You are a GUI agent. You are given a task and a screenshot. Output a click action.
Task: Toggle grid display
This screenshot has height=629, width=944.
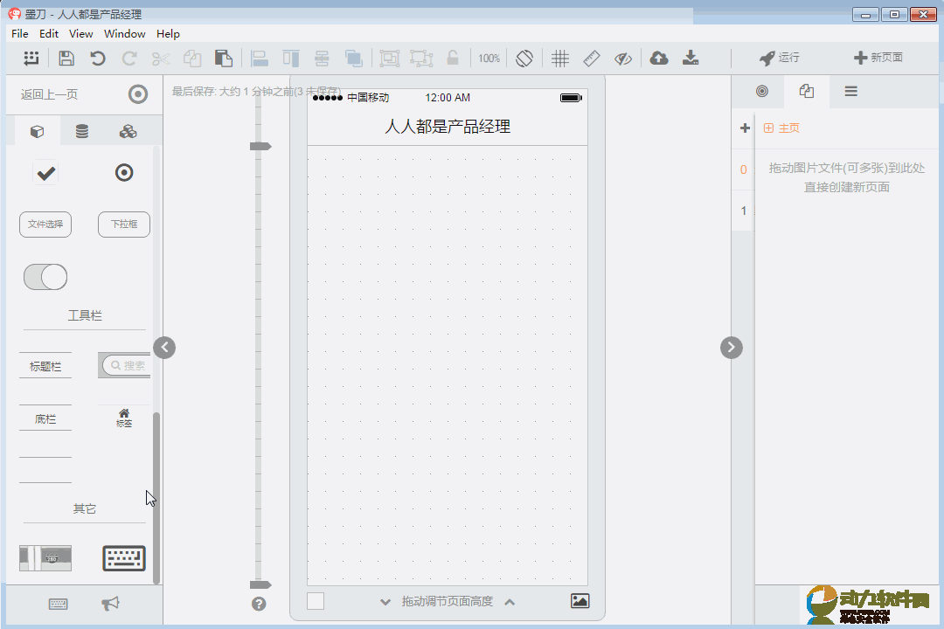pos(560,59)
